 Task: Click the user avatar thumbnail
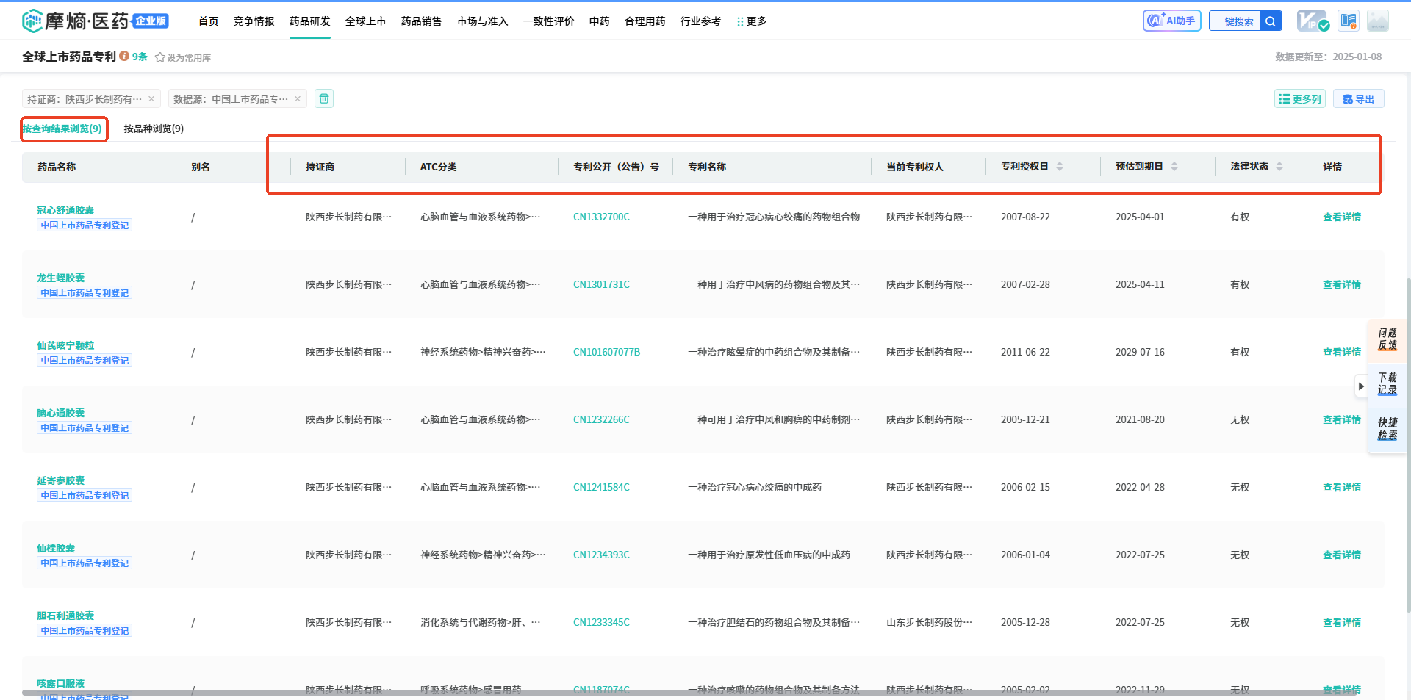point(1378,21)
